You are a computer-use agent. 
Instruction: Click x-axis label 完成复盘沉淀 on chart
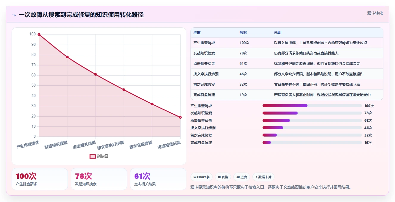click(169, 145)
